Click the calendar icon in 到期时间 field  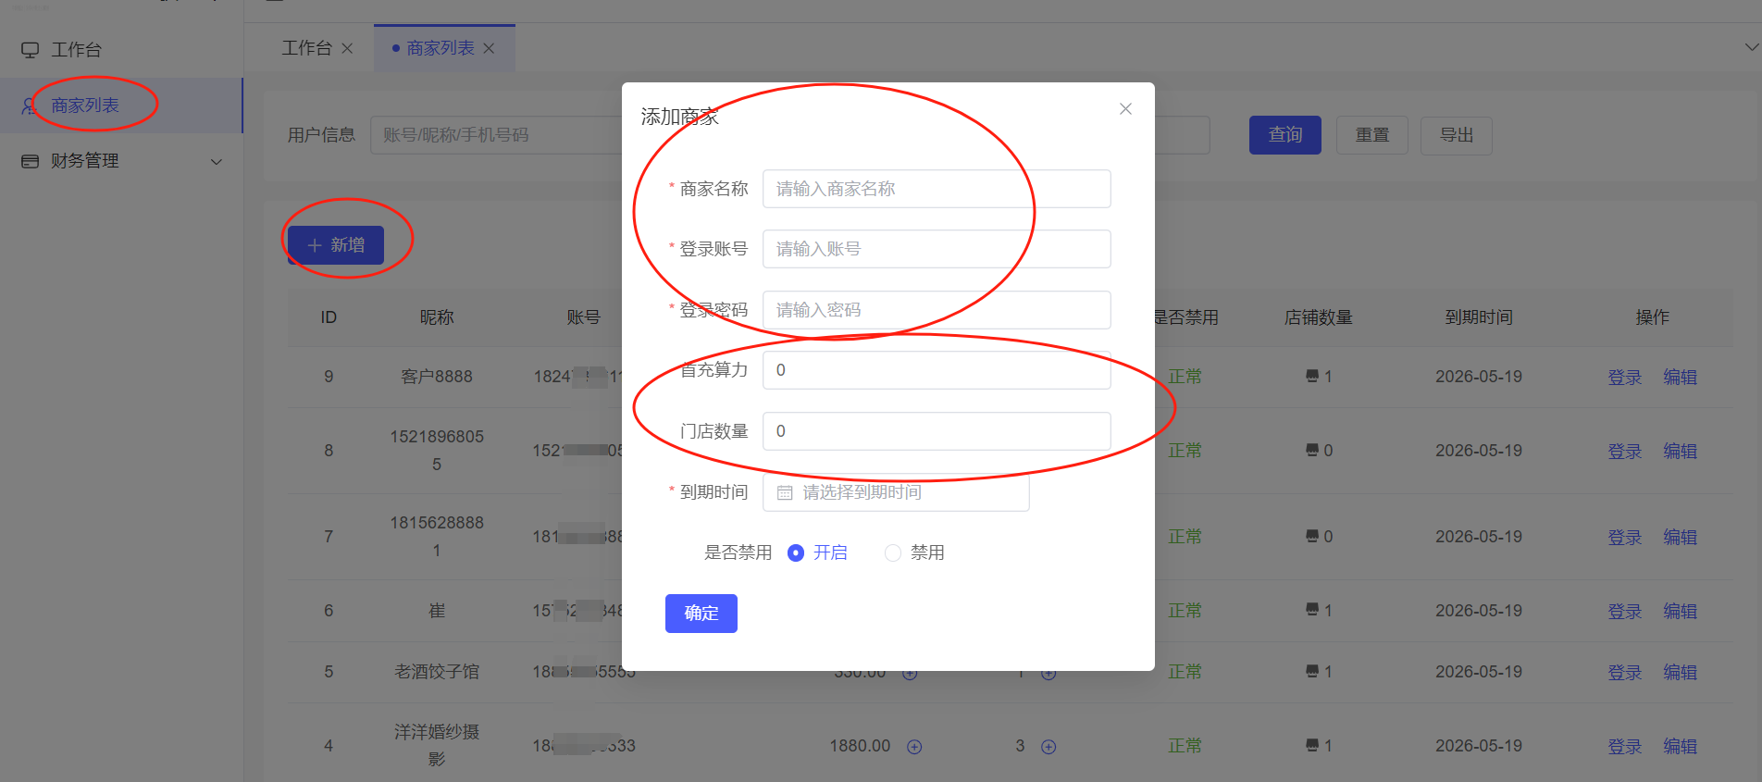click(x=785, y=493)
